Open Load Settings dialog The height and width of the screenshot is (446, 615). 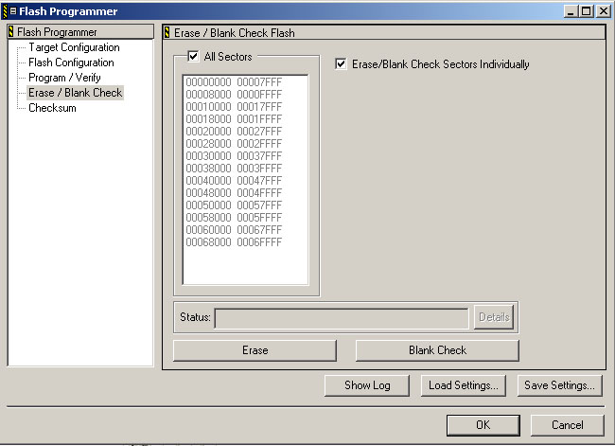tap(464, 385)
